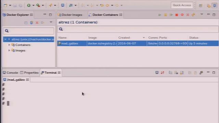The height and width of the screenshot is (123, 219).
Task: Open the Docker Explorer view menu arrow
Action: (x=51, y=22)
